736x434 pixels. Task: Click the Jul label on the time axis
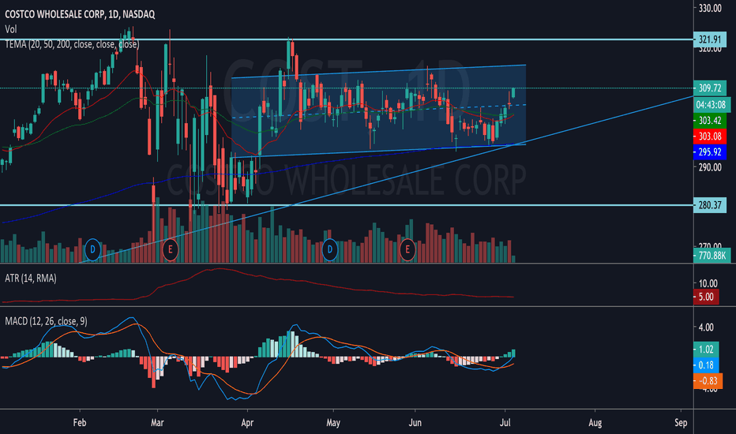(505, 422)
